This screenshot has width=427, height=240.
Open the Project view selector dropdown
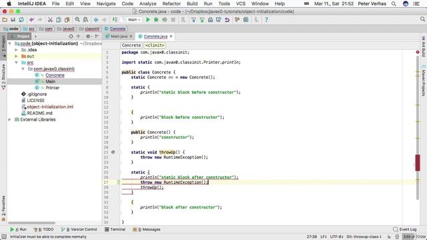pyautogui.click(x=20, y=36)
